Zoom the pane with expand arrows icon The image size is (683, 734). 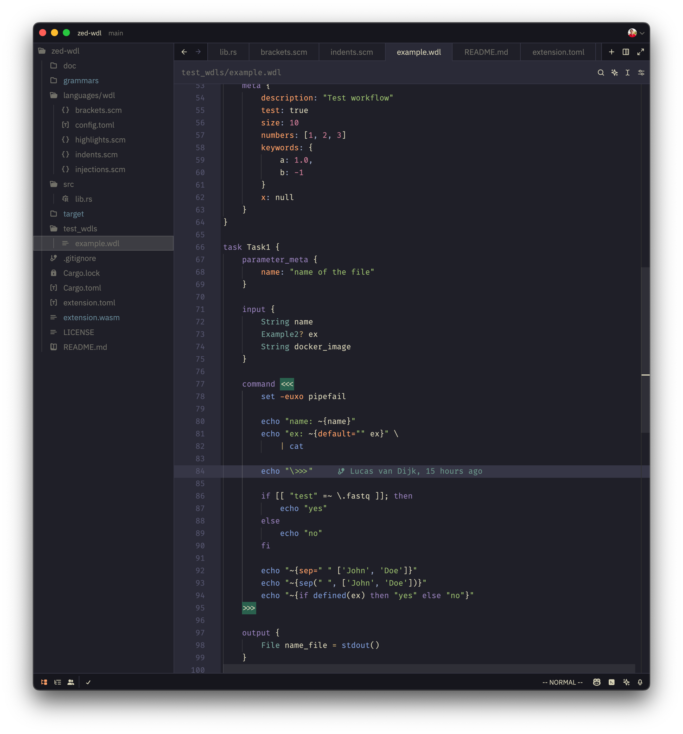click(641, 52)
